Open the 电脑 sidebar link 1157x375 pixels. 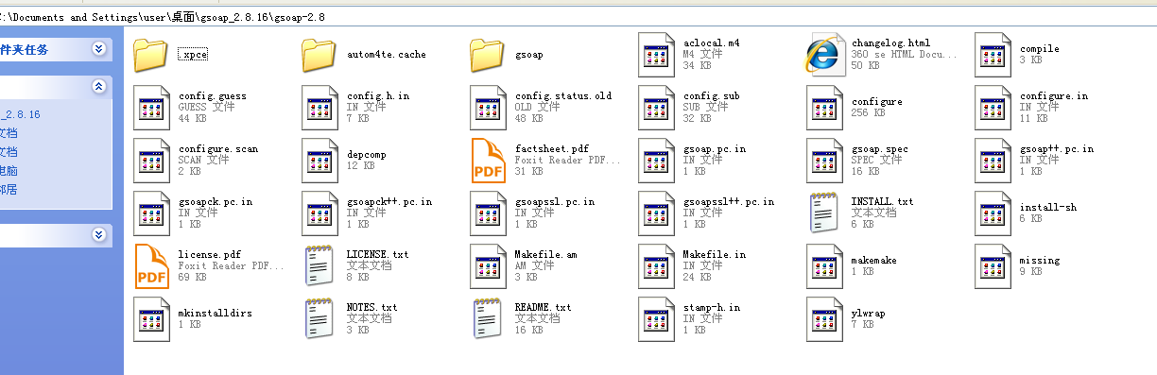pos(9,171)
